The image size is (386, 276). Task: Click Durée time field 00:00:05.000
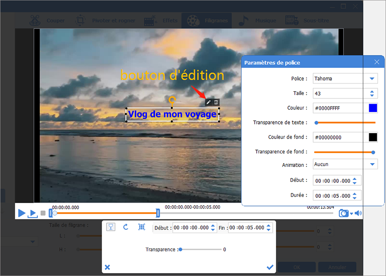pos(332,196)
